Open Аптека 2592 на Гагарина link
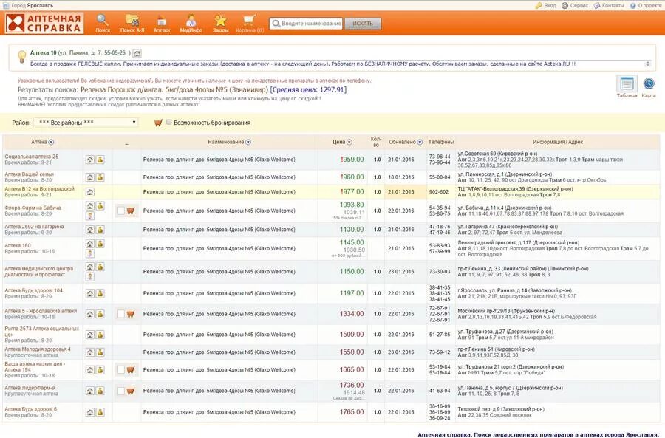The height and width of the screenshot is (438, 665). click(34, 227)
